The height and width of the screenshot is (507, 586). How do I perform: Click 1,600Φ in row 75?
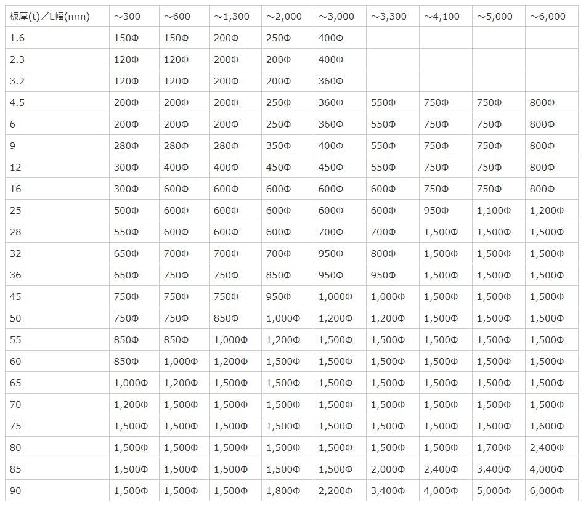point(547,426)
